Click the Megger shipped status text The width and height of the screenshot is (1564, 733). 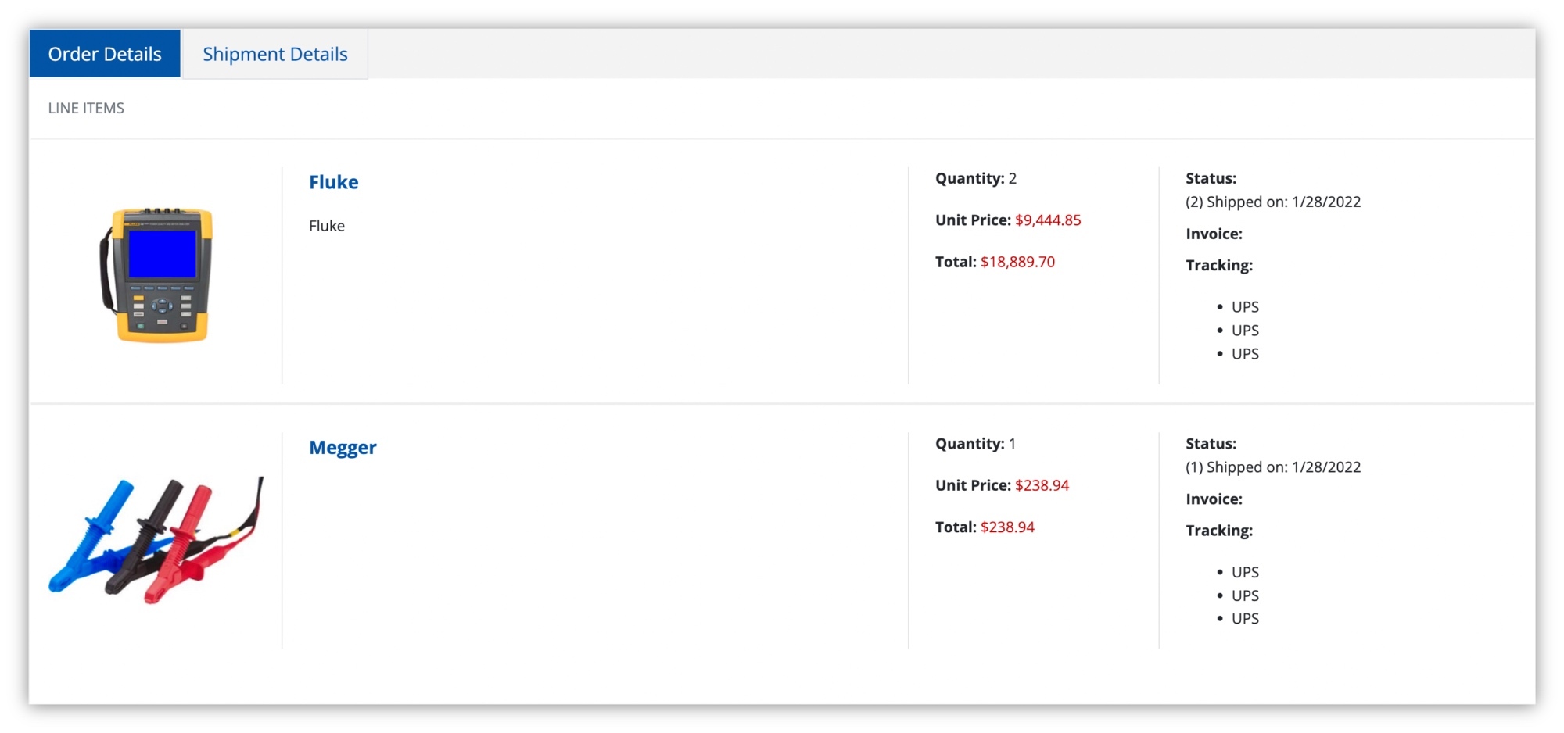click(1272, 467)
